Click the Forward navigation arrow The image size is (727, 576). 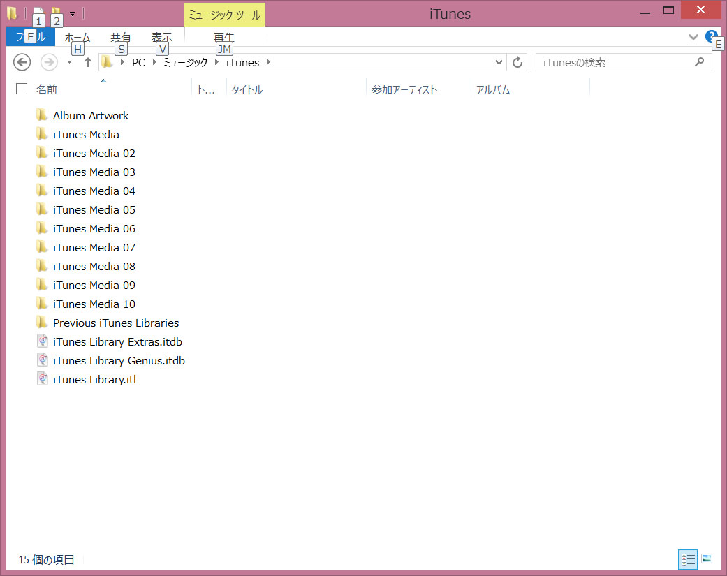point(49,62)
